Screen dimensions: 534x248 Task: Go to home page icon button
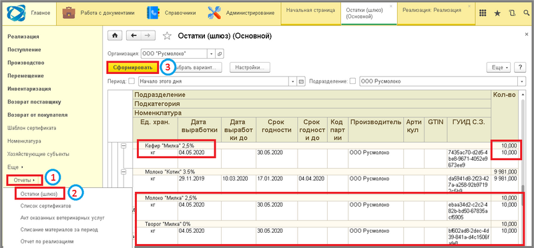point(115,35)
